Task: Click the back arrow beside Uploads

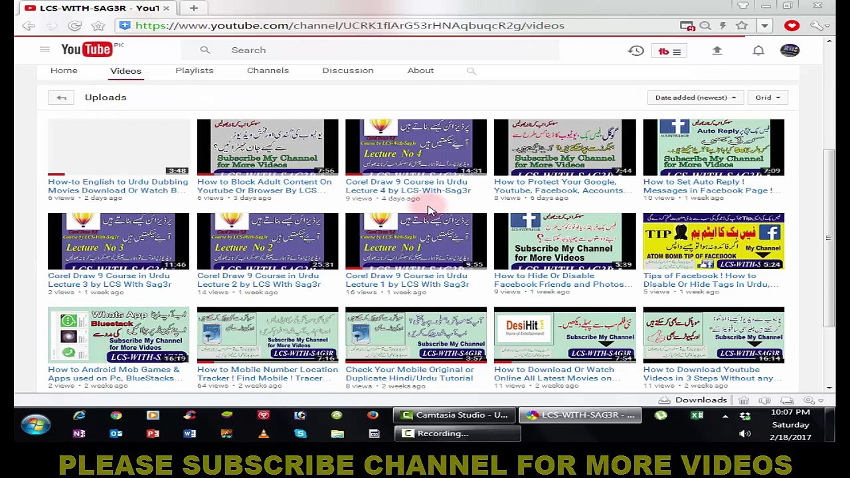Action: (x=61, y=98)
